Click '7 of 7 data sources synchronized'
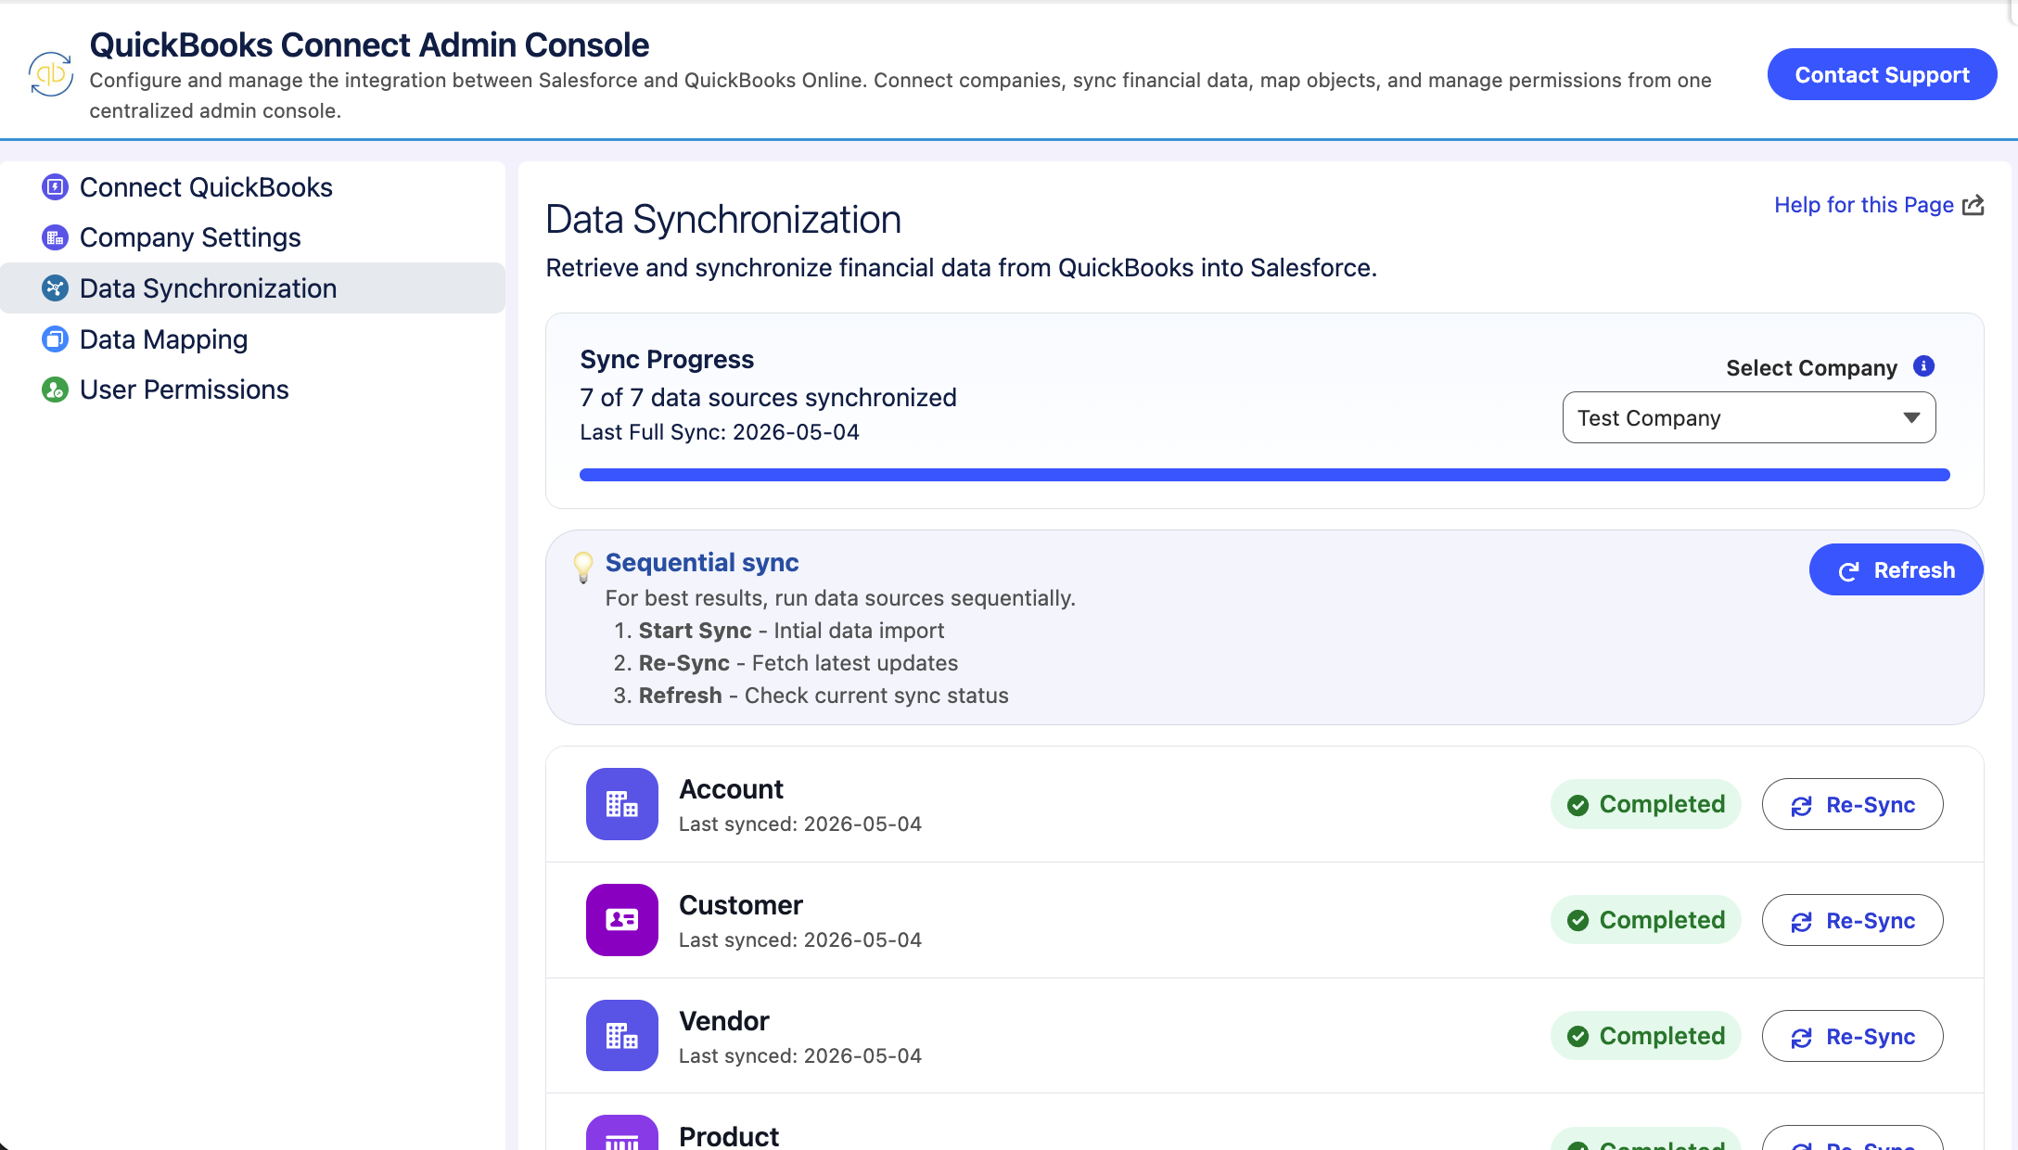 tap(768, 397)
